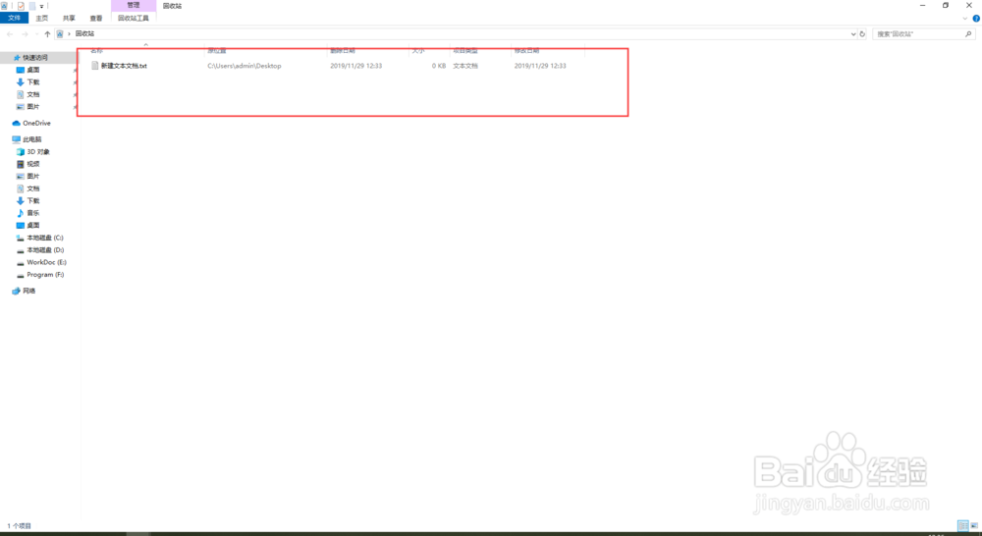Viewport: 982px width, 536px height.
Task: Open the 3D 对象 folder
Action: pyautogui.click(x=37, y=152)
